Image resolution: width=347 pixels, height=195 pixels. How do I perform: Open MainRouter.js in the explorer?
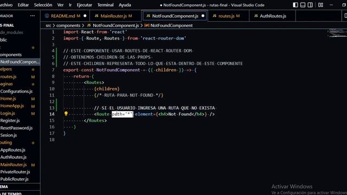click(20, 165)
